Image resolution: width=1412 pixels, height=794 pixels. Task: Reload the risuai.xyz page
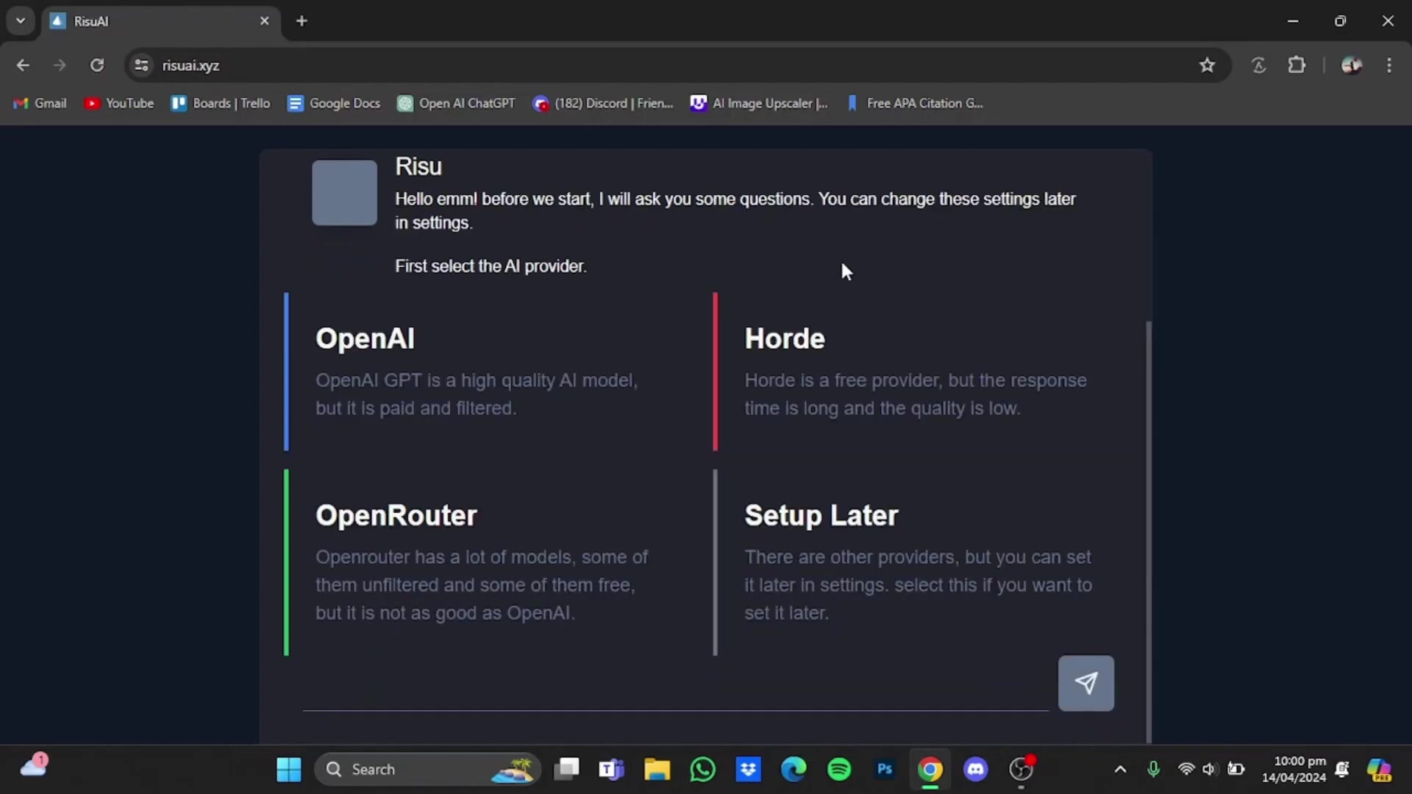[97, 65]
